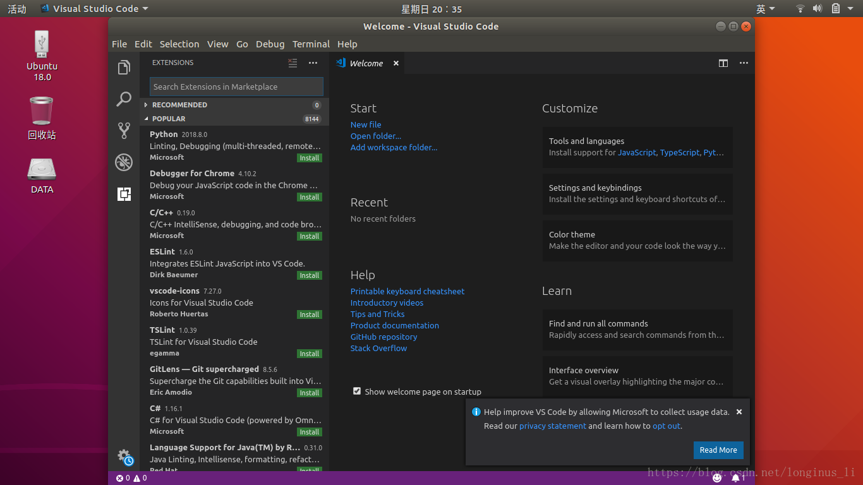
Task: Click the 活动 Activities button
Action: click(17, 9)
